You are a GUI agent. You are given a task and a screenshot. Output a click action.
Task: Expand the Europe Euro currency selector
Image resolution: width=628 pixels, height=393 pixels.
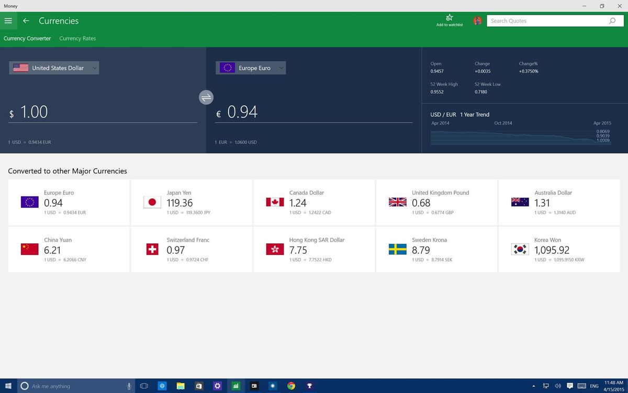250,68
